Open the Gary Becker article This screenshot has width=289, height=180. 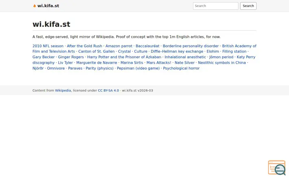[43, 57]
